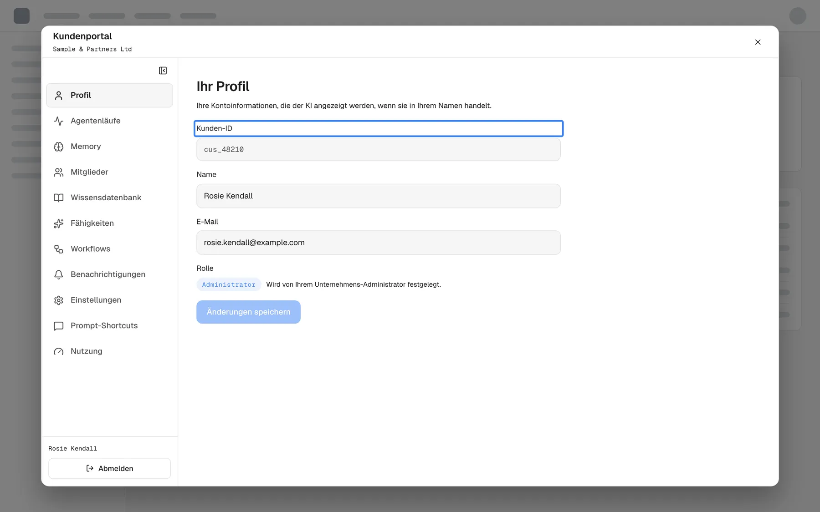The image size is (820, 512).
Task: Click the Kundenportal dialog title
Action: pyautogui.click(x=82, y=36)
